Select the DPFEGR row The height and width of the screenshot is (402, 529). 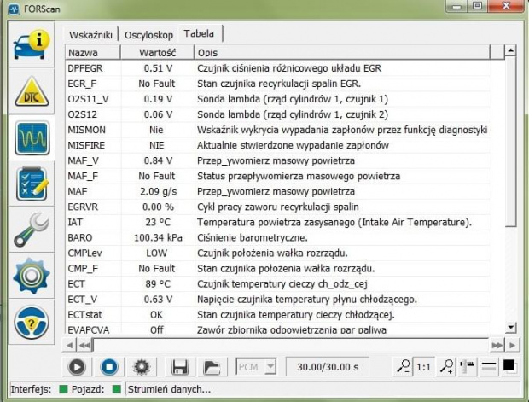[x=278, y=68]
